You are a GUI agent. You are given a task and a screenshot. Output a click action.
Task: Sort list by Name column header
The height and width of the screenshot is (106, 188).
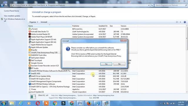(50, 26)
